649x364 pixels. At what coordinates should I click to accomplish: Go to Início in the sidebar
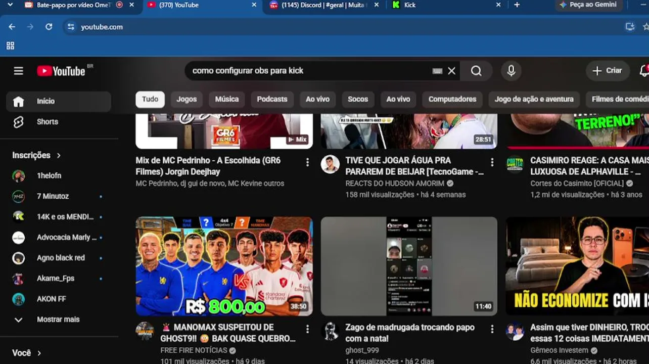(59, 102)
